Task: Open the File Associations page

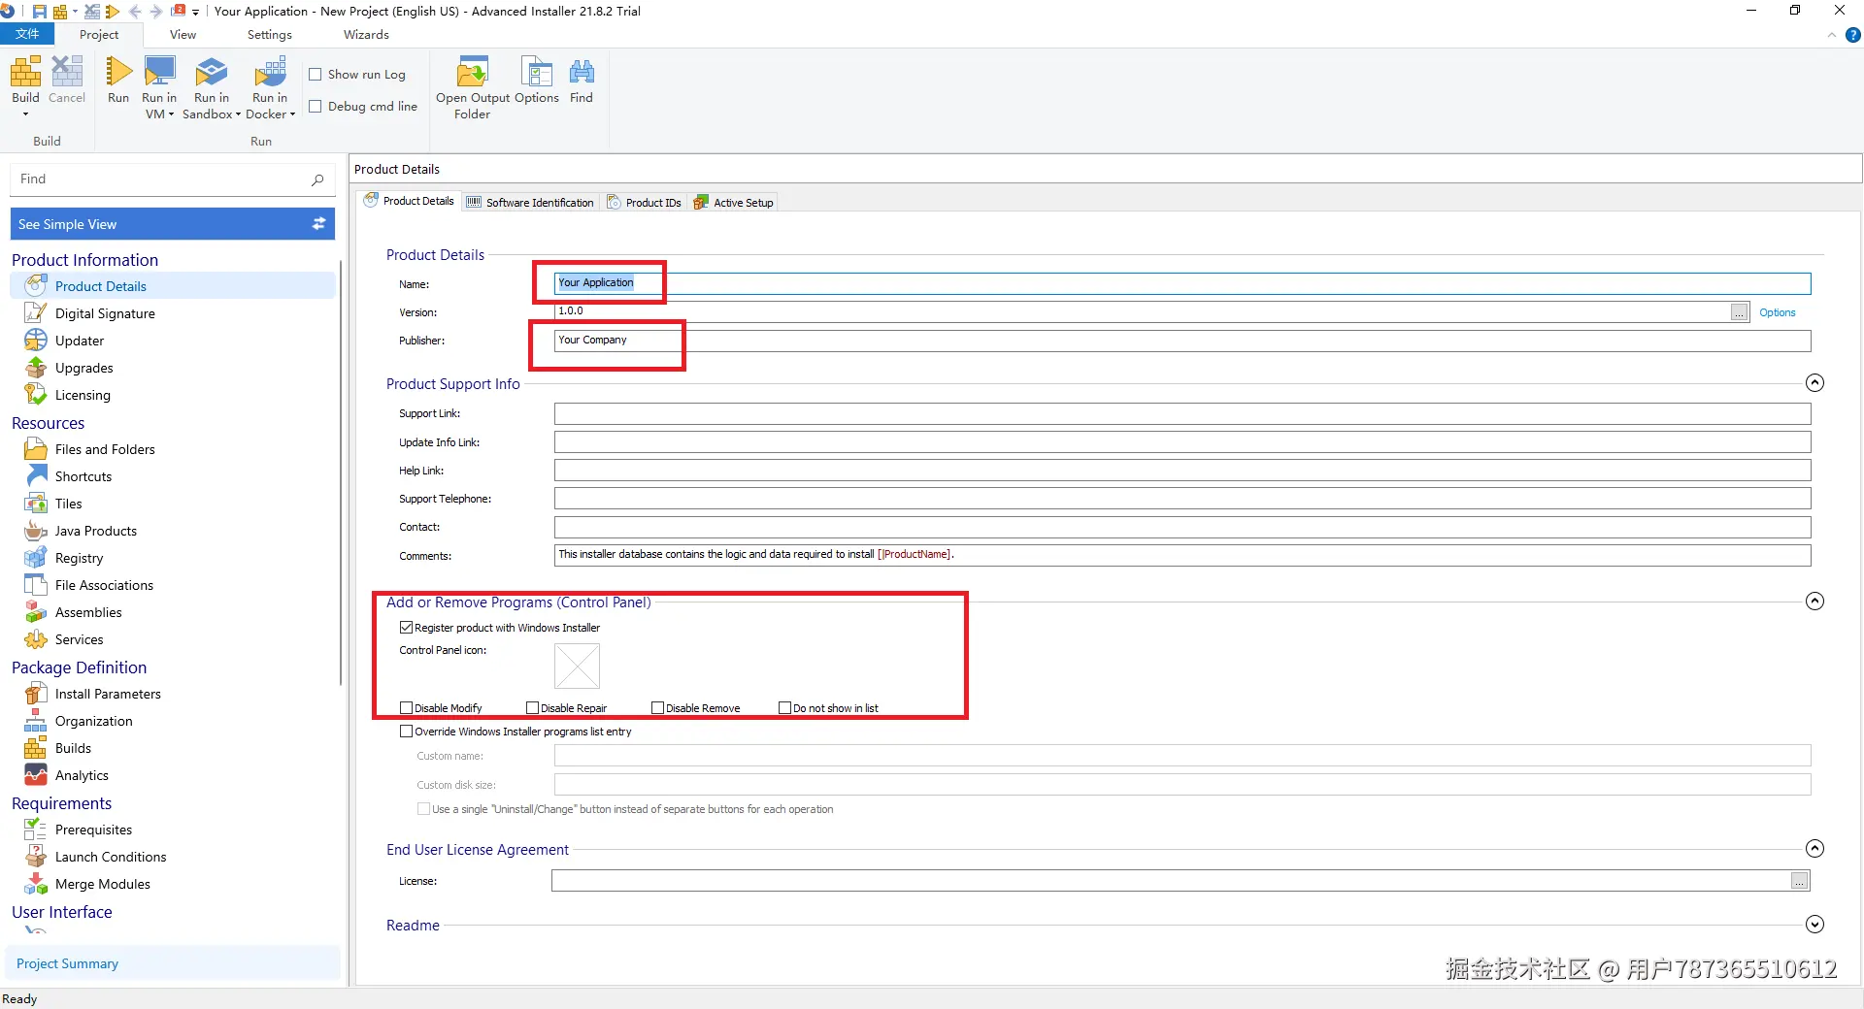Action: [104, 585]
